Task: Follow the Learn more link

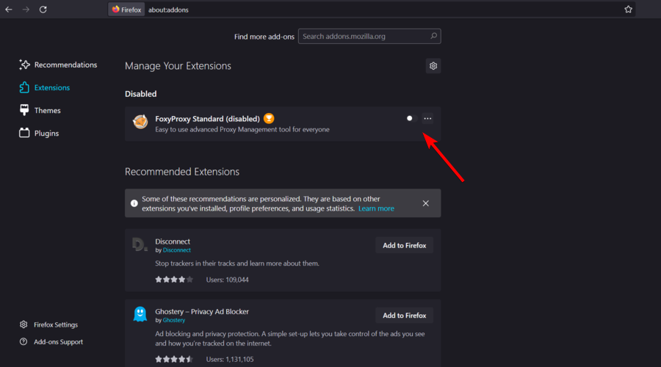Action: click(376, 208)
